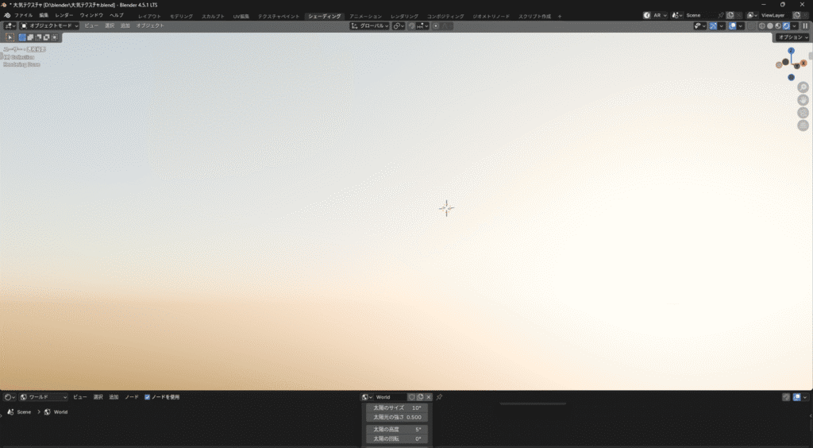Viewport: 813px width, 448px height.
Task: Switch to rendered viewport shading
Action: pyautogui.click(x=786, y=26)
